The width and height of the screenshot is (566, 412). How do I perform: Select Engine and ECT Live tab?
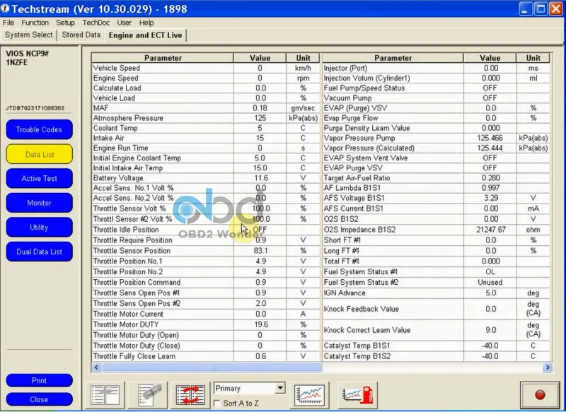[x=146, y=35]
